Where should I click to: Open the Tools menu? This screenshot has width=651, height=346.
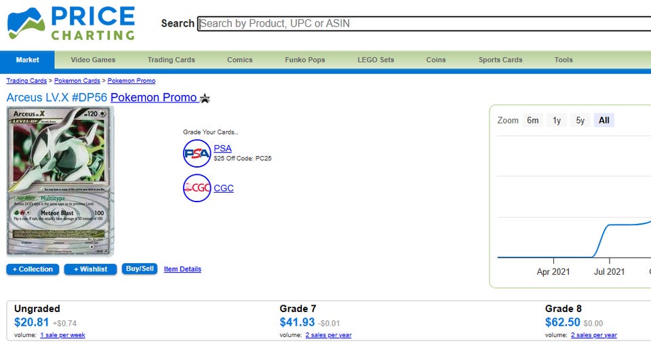point(564,60)
